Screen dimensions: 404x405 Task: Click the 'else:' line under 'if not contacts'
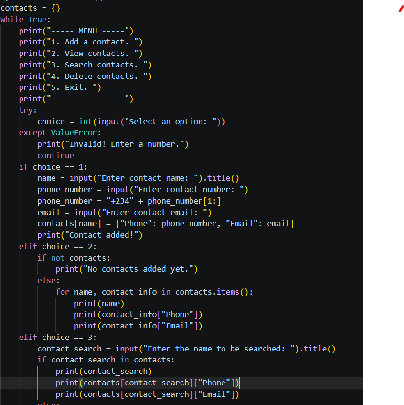49,280
